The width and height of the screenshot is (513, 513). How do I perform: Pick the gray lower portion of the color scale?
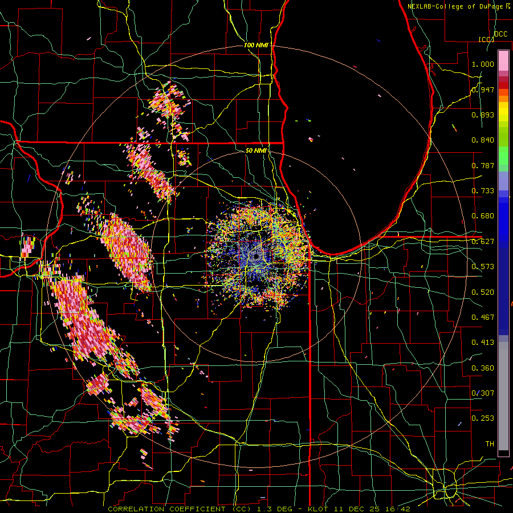click(503, 396)
